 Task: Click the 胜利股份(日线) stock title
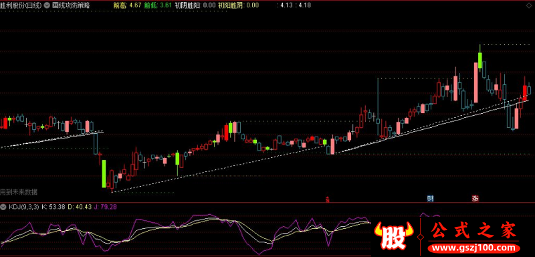(21, 6)
